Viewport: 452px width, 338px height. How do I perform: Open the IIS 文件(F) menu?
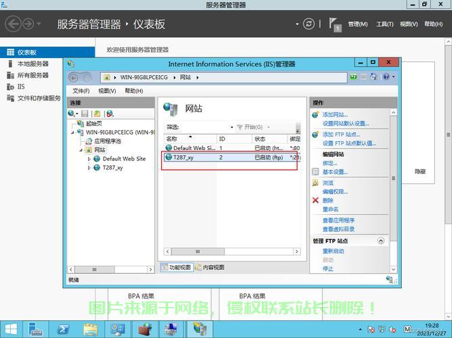pos(81,91)
